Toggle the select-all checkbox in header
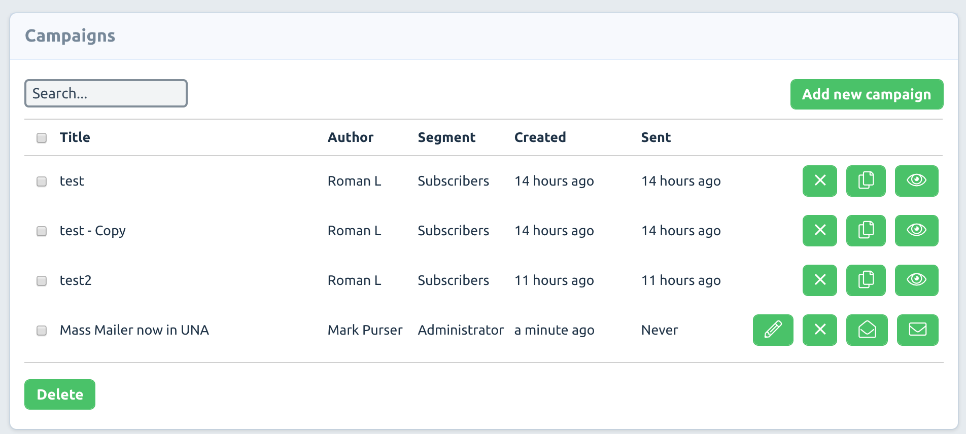Image resolution: width=966 pixels, height=434 pixels. (42, 138)
